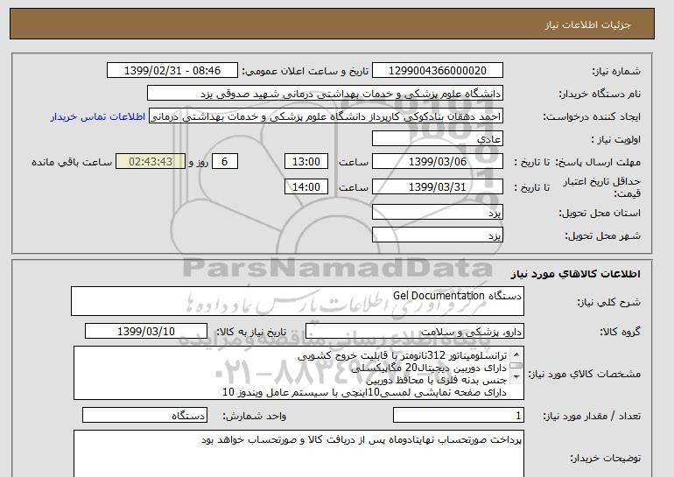Click the buyer organization name field
The image size is (674, 477).
[325, 94]
